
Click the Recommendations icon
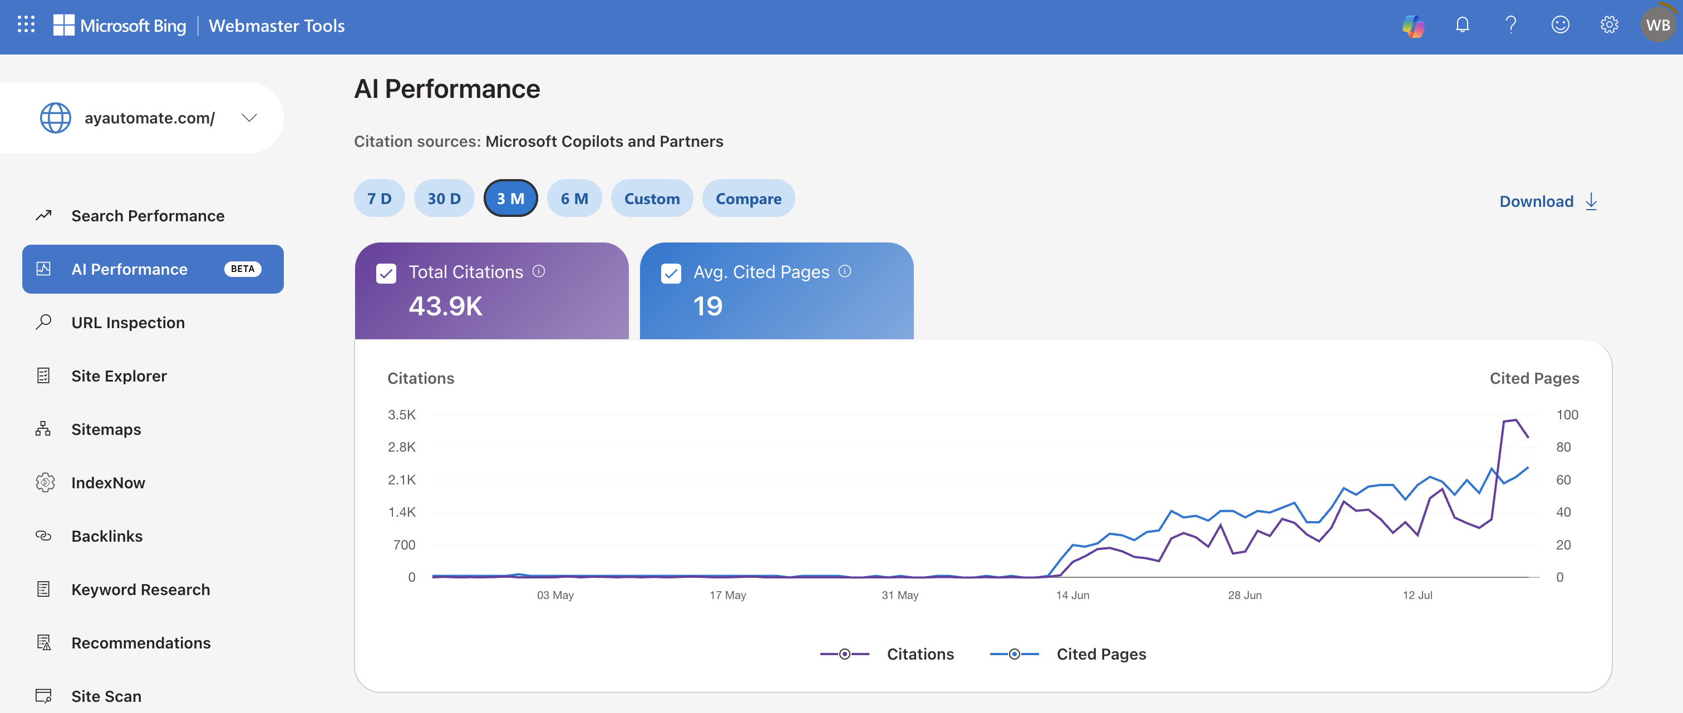tap(44, 642)
